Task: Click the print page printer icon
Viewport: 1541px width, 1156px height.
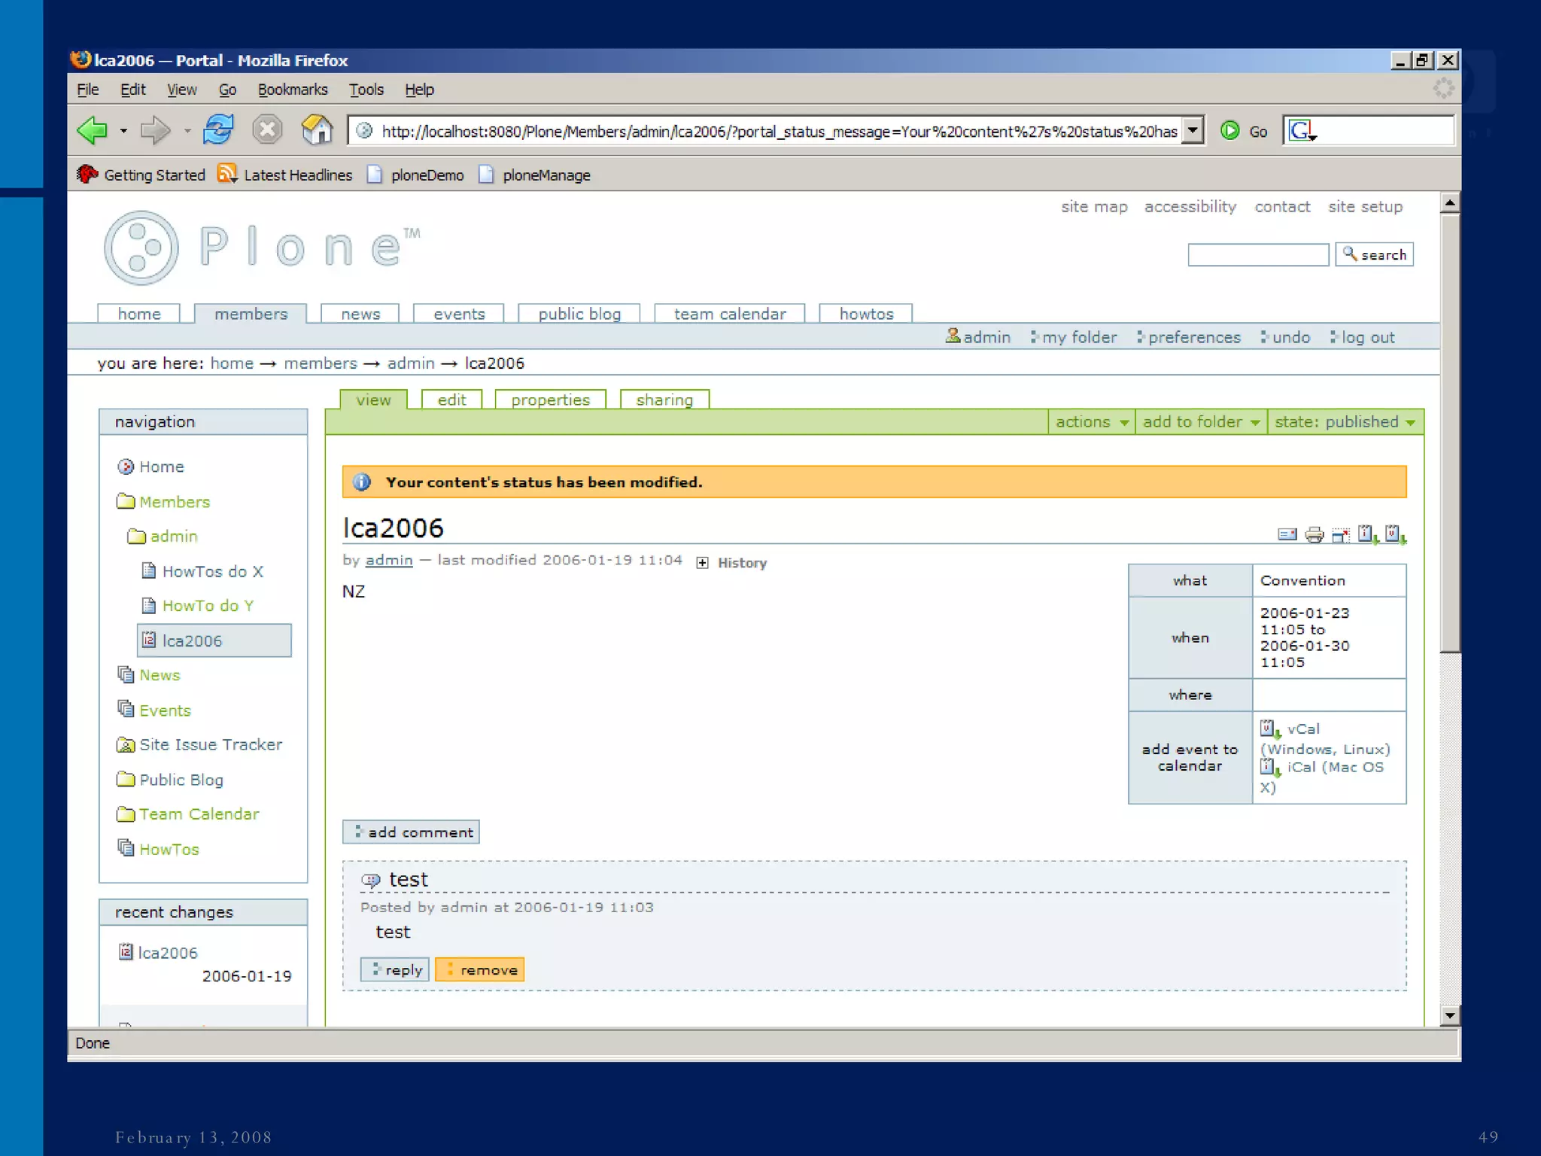Action: pos(1314,534)
